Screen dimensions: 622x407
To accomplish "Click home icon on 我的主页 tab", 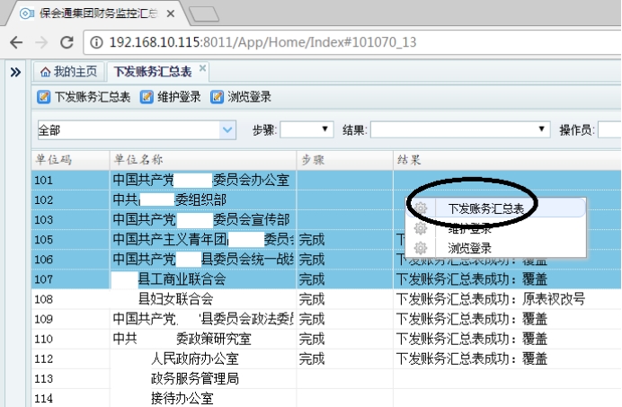I will point(45,72).
